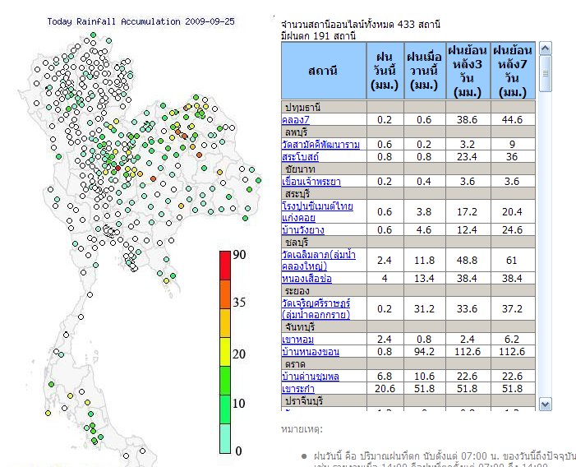Open โรงปูนซีเมนต์ไทย แก่งคอย station link
This screenshot has height=467, width=576.
pyautogui.click(x=317, y=211)
